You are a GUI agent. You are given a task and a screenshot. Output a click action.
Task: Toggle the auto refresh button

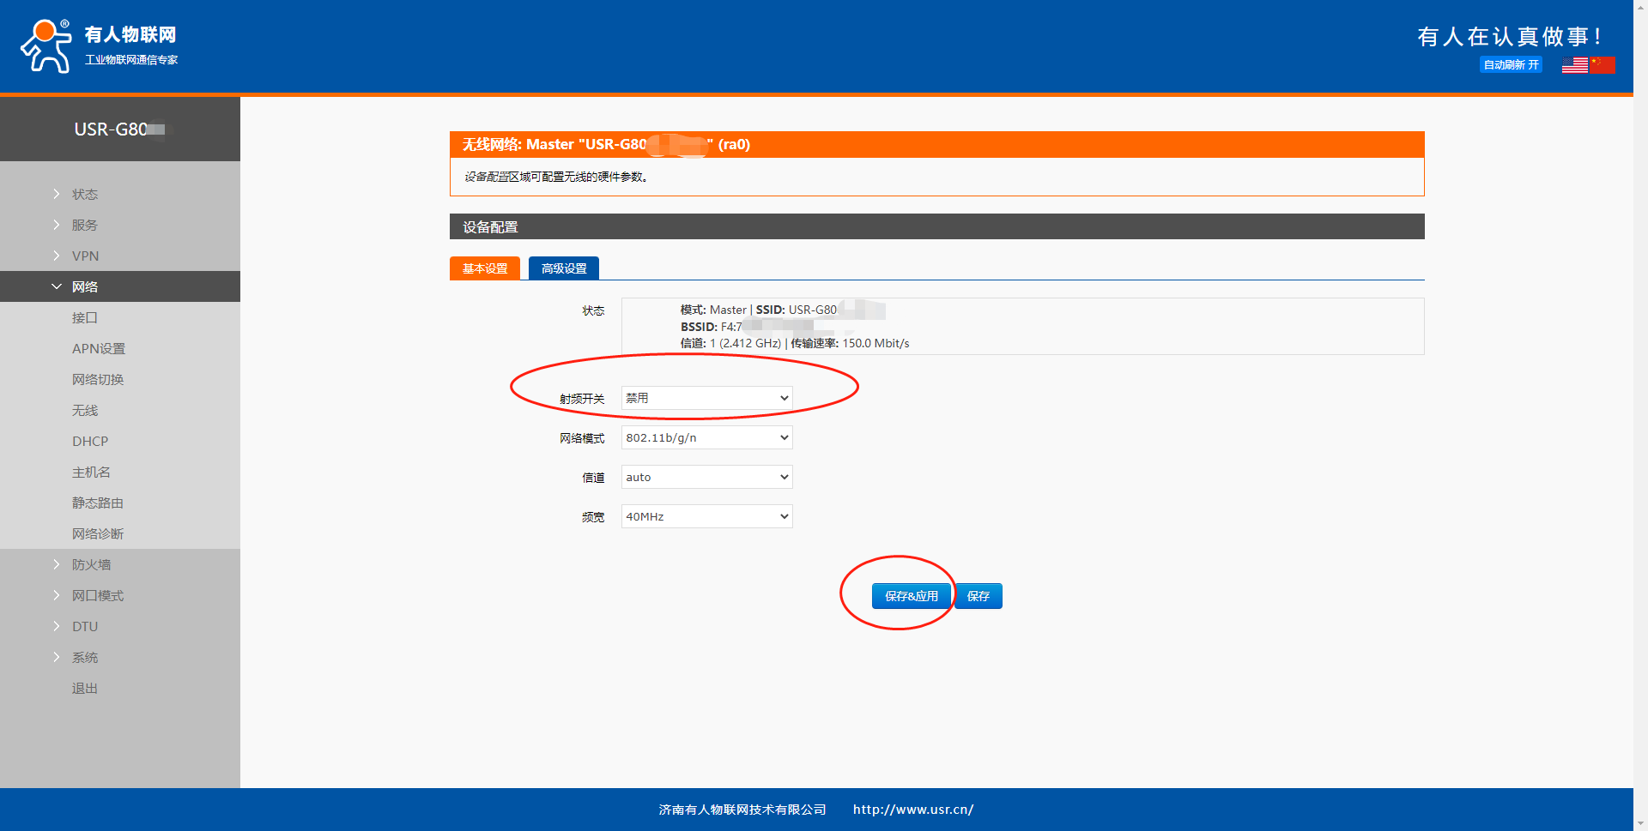click(1511, 65)
